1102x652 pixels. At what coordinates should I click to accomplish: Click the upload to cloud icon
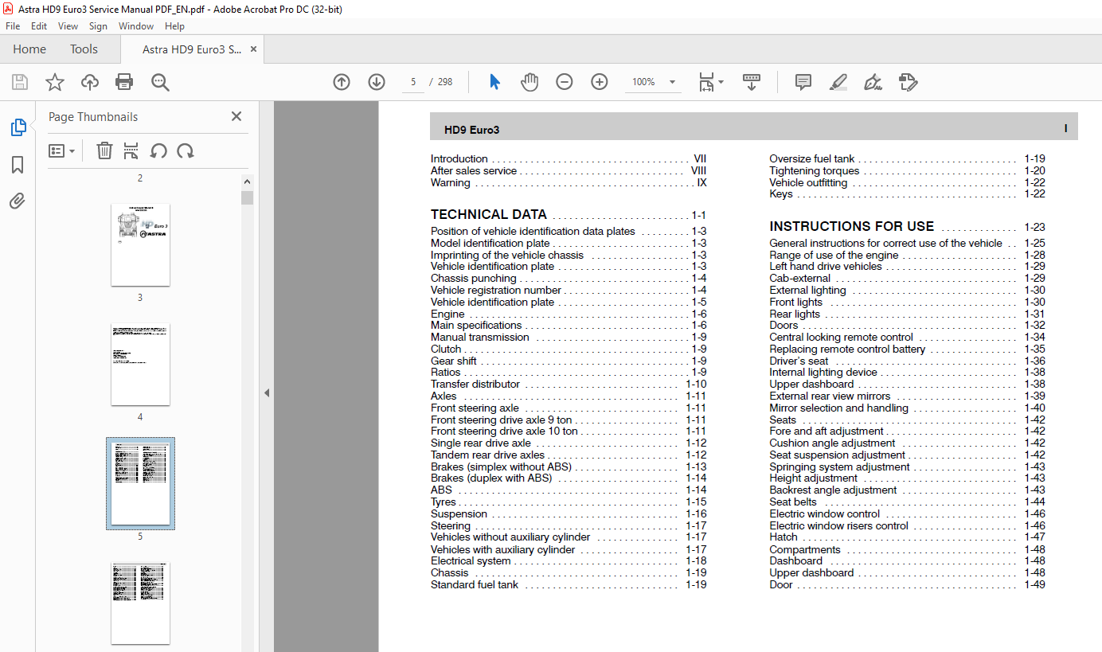[x=90, y=82]
